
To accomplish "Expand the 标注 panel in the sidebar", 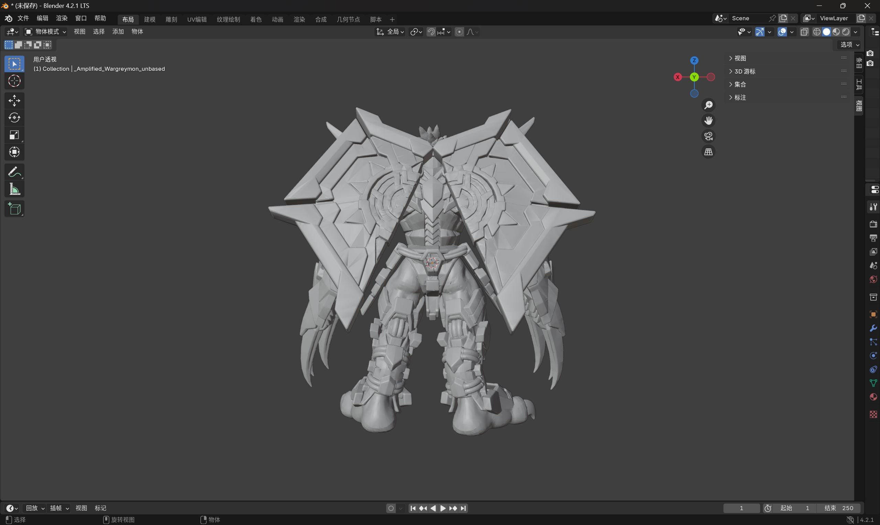I will 740,97.
